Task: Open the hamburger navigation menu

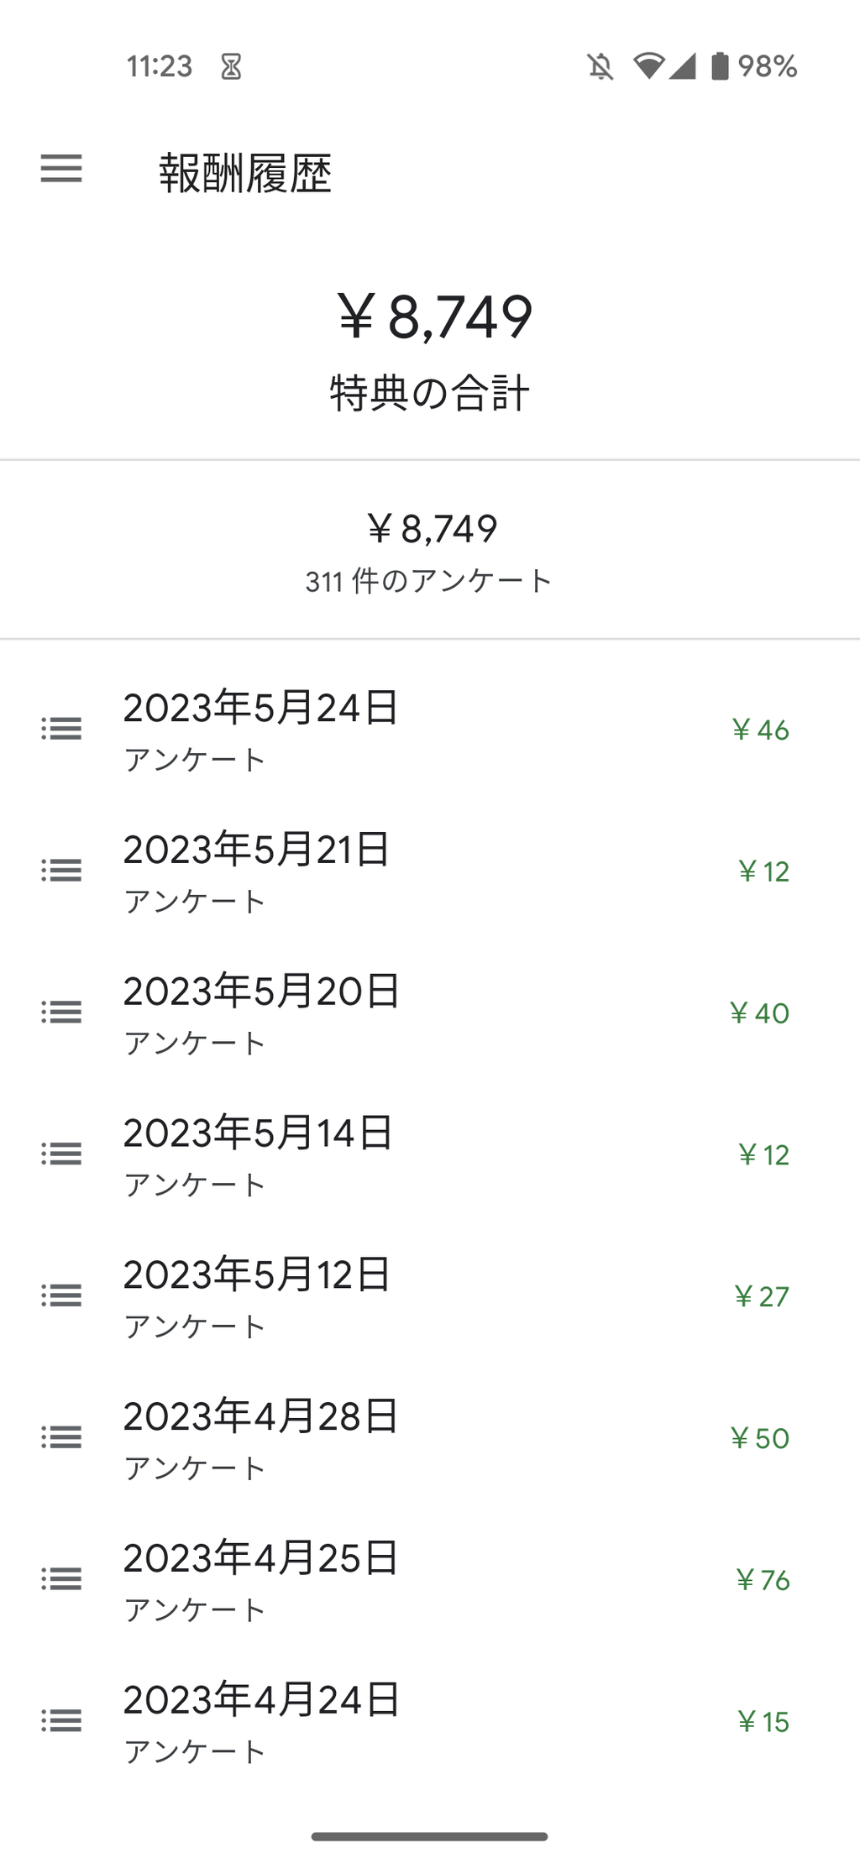Action: pyautogui.click(x=61, y=170)
